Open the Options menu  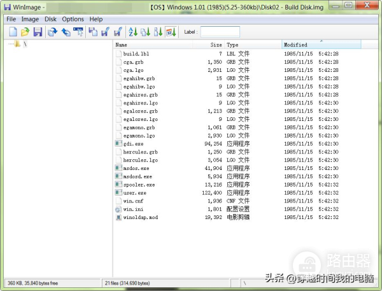[x=73, y=19]
